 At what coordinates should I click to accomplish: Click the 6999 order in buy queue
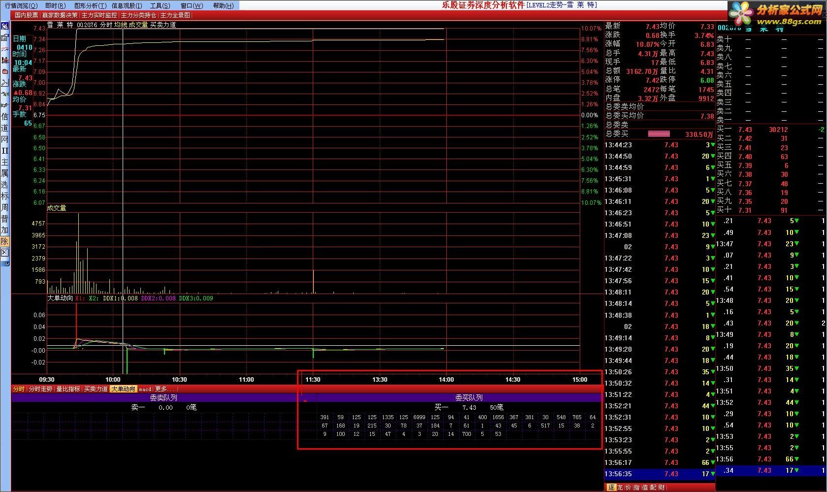point(419,417)
